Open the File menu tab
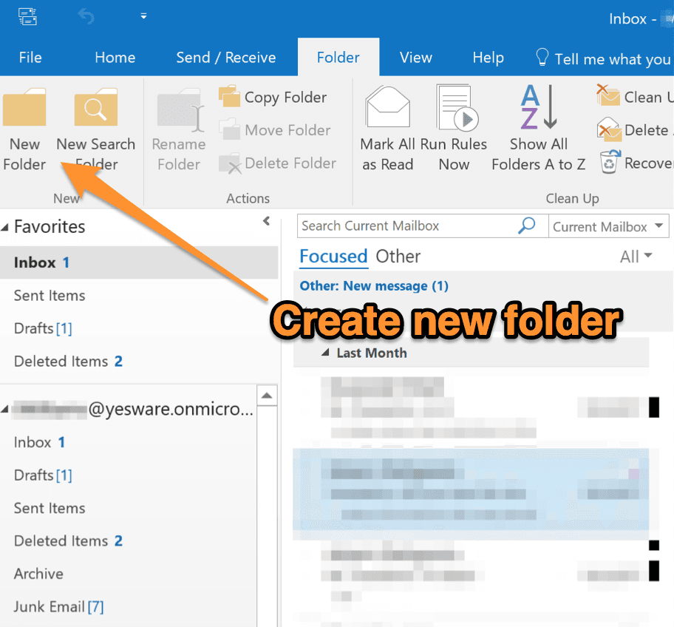674x627 pixels. [30, 58]
